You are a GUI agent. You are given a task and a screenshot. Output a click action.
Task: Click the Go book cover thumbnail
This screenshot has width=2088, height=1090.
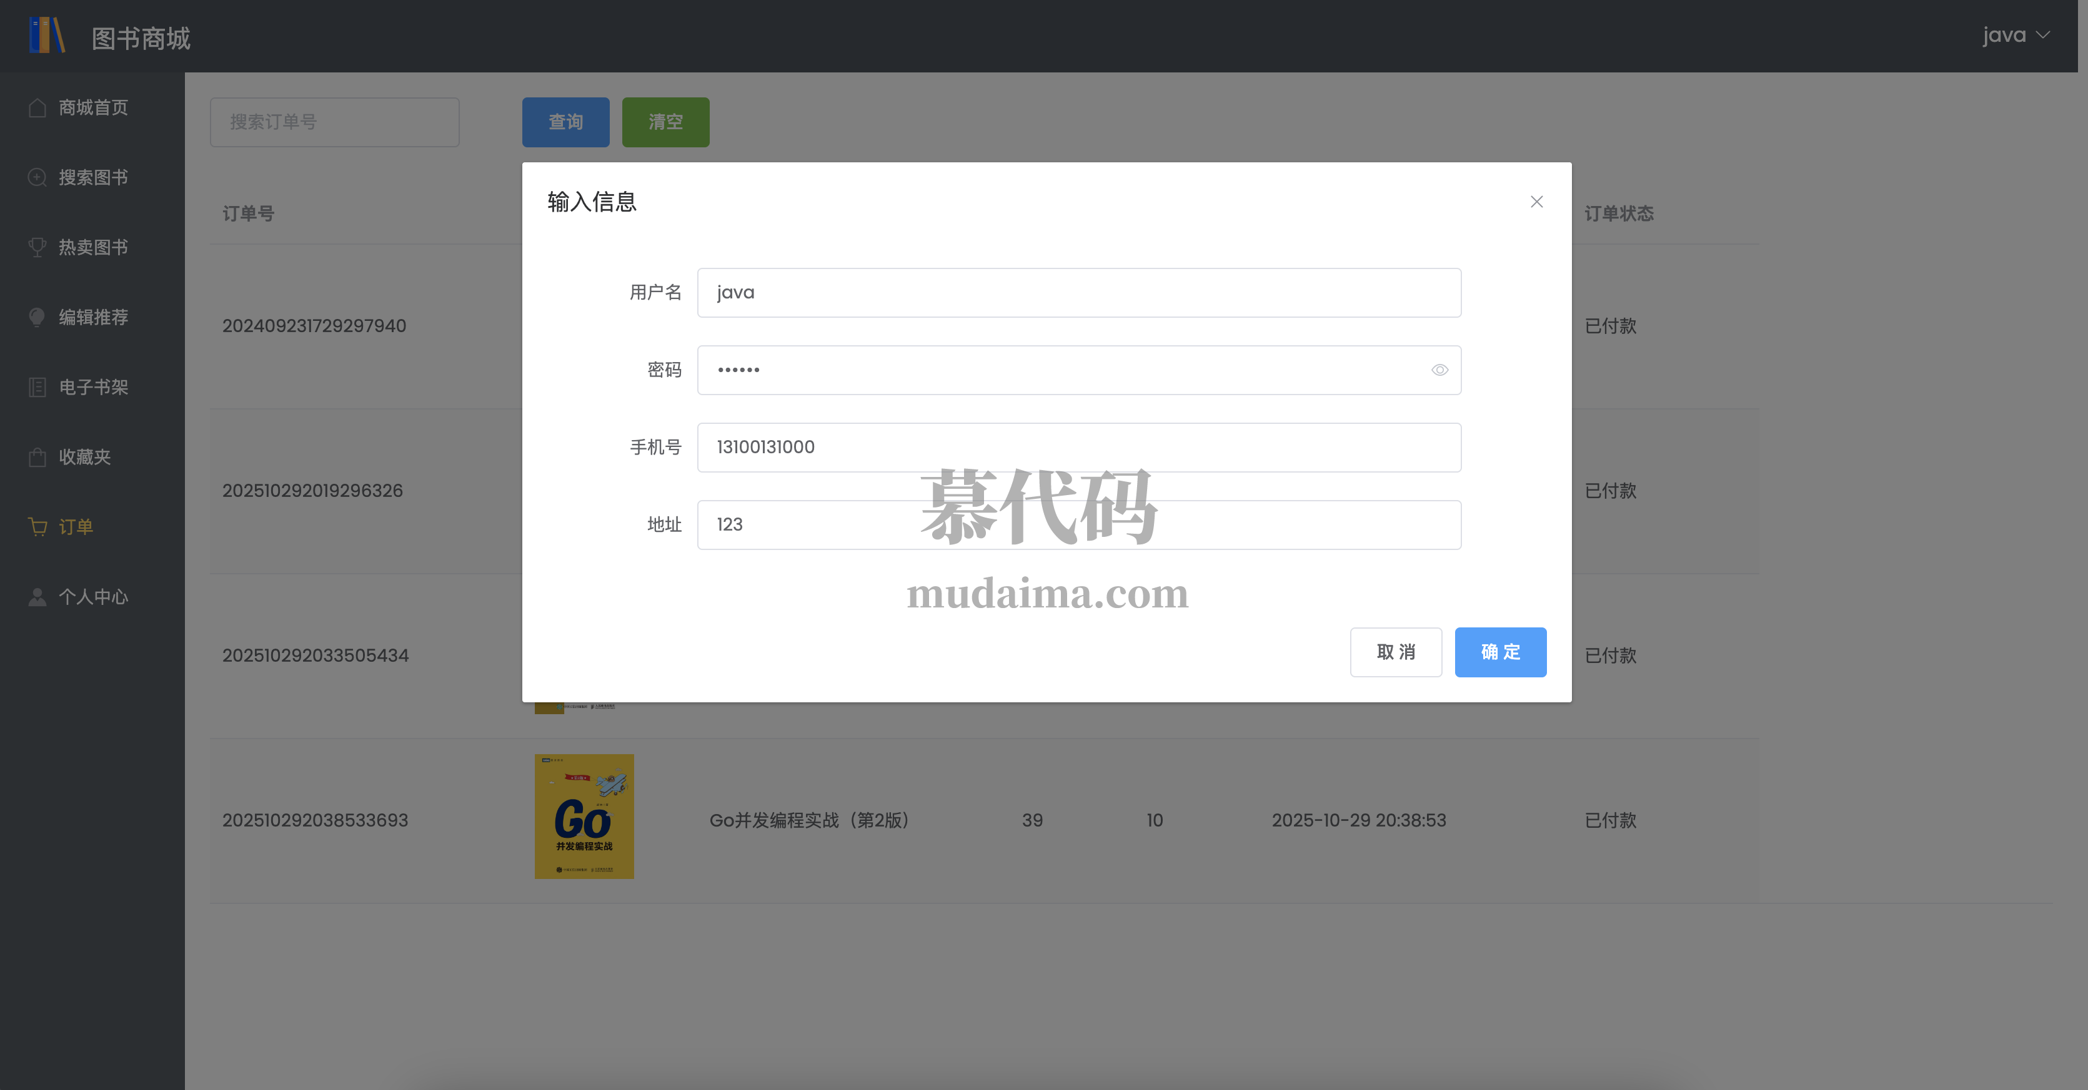point(584,817)
